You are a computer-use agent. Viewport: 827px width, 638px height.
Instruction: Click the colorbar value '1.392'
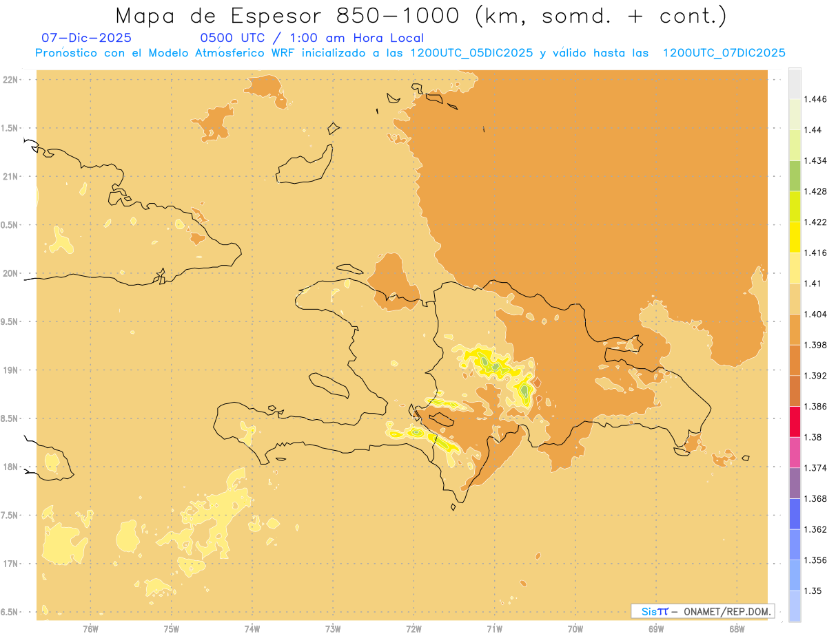(x=815, y=376)
